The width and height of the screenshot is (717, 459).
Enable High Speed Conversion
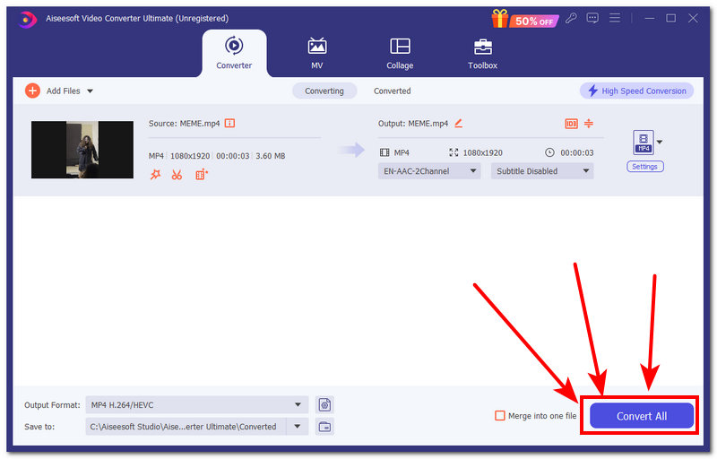click(x=636, y=91)
